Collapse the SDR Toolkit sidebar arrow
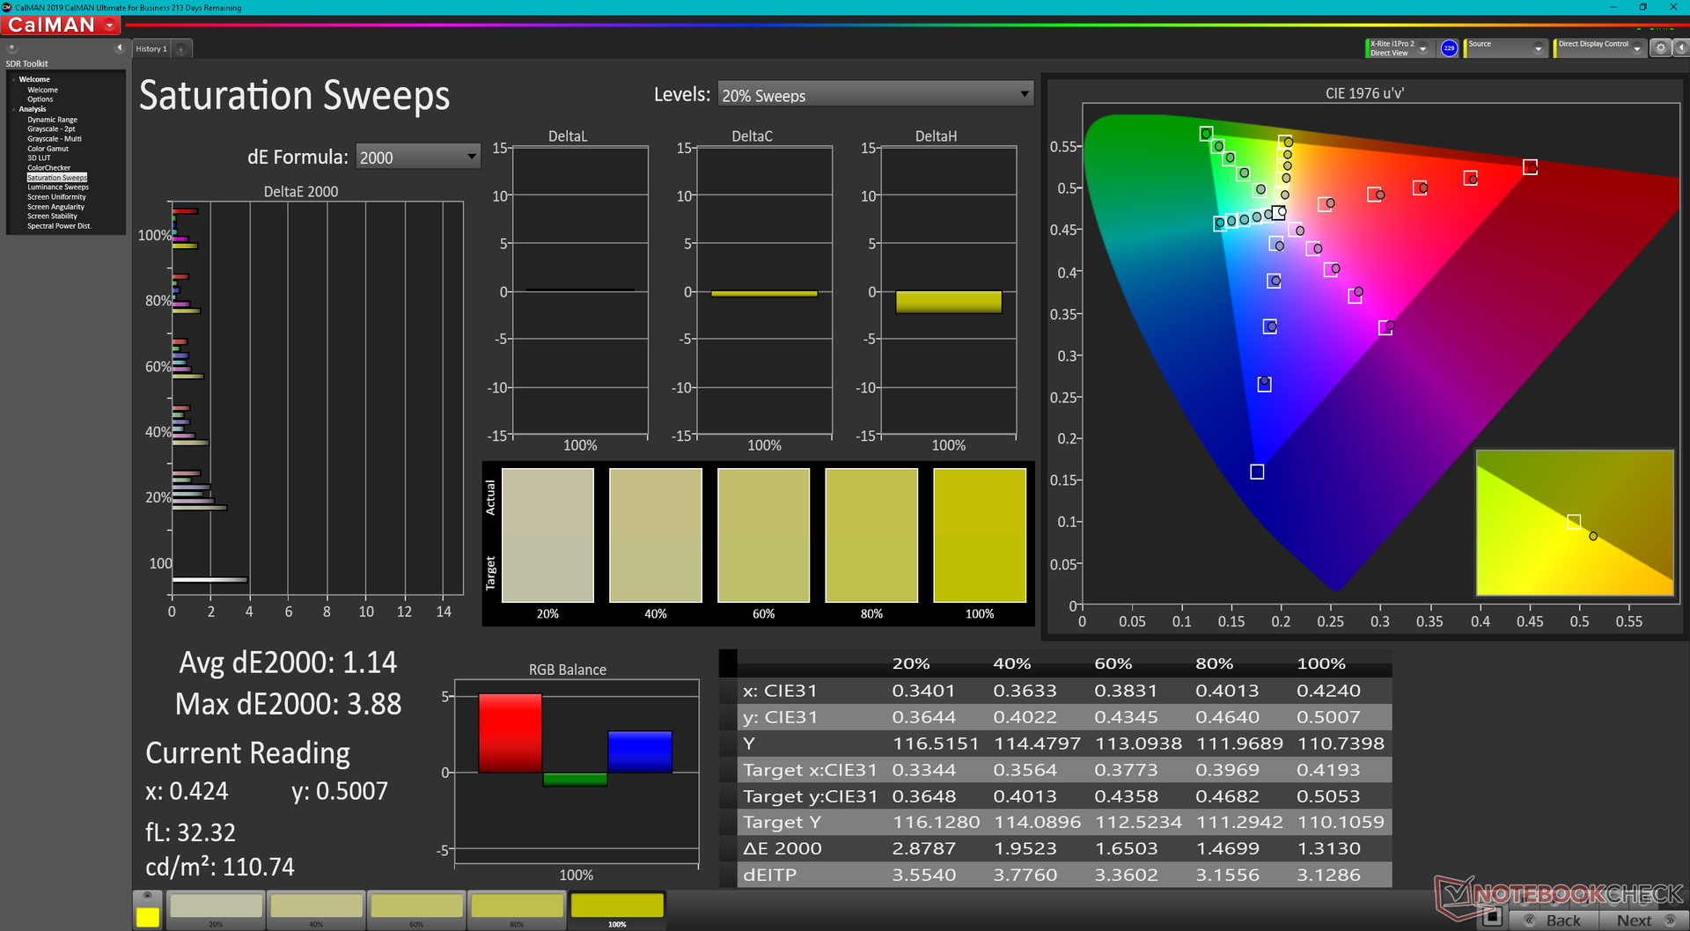Screen dimensions: 1690x931 120,48
